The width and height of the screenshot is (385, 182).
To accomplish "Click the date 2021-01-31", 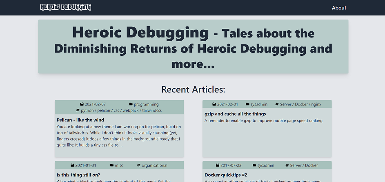I will point(86,165).
